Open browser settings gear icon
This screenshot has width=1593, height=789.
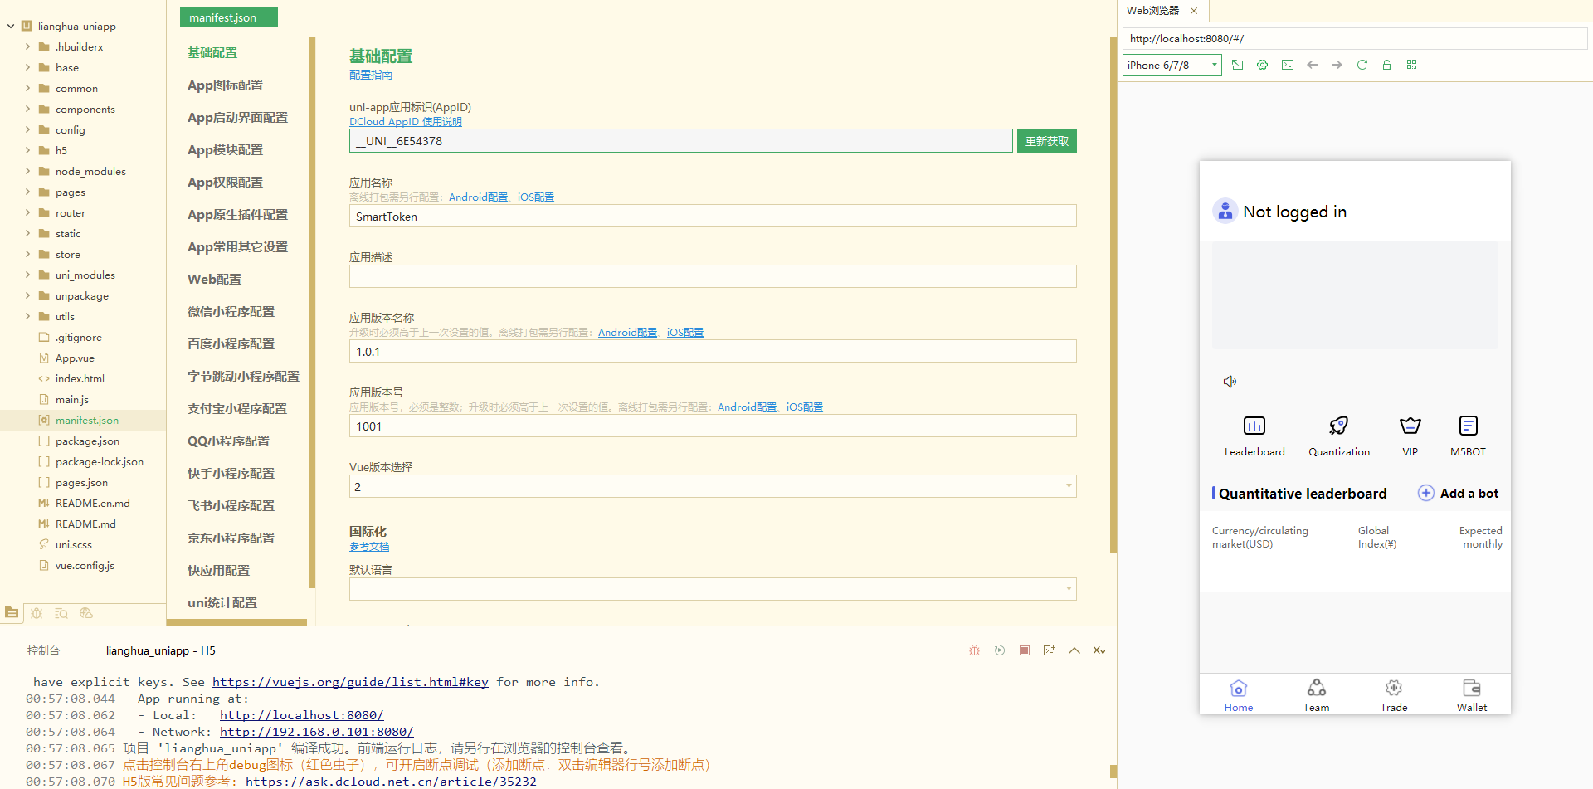tap(1262, 65)
